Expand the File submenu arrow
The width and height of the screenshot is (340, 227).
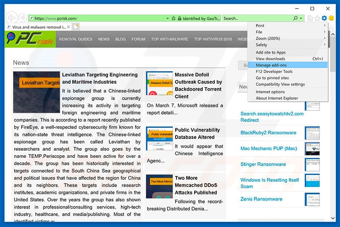(325, 32)
